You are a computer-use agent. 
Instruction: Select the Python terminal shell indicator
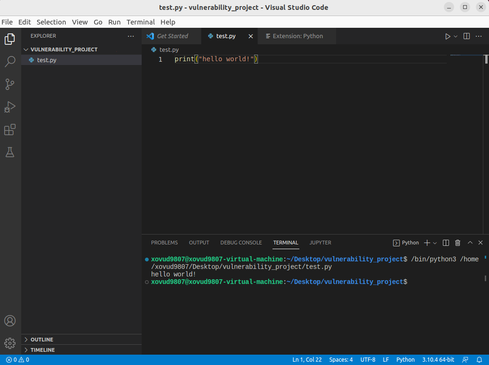pyautogui.click(x=406, y=243)
